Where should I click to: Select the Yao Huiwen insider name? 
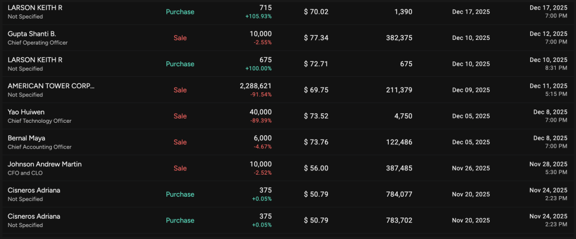[26, 112]
